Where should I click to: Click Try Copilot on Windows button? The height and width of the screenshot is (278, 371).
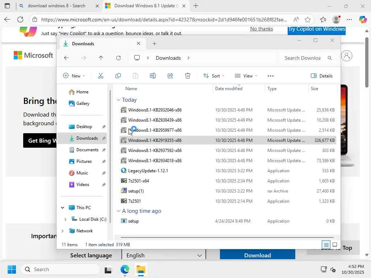(x=316, y=30)
